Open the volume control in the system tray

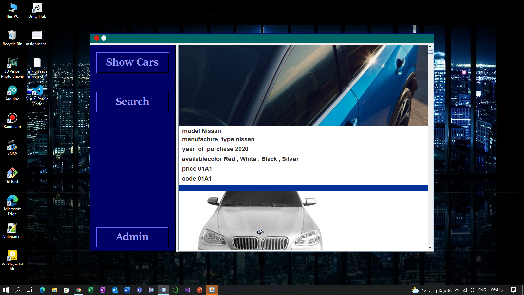pos(472,290)
